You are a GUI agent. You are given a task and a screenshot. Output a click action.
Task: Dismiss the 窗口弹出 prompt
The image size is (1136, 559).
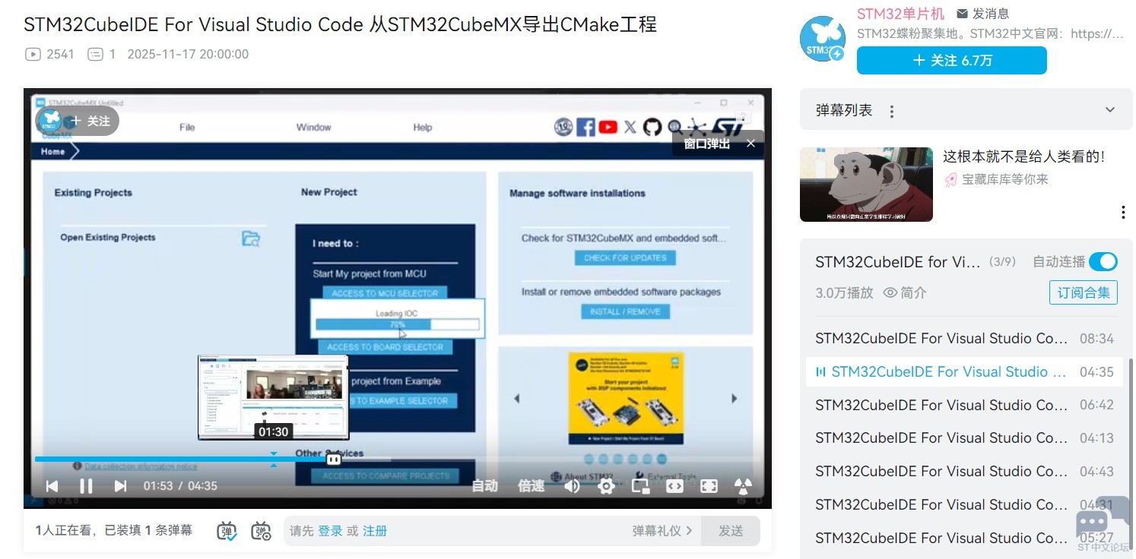pyautogui.click(x=750, y=144)
